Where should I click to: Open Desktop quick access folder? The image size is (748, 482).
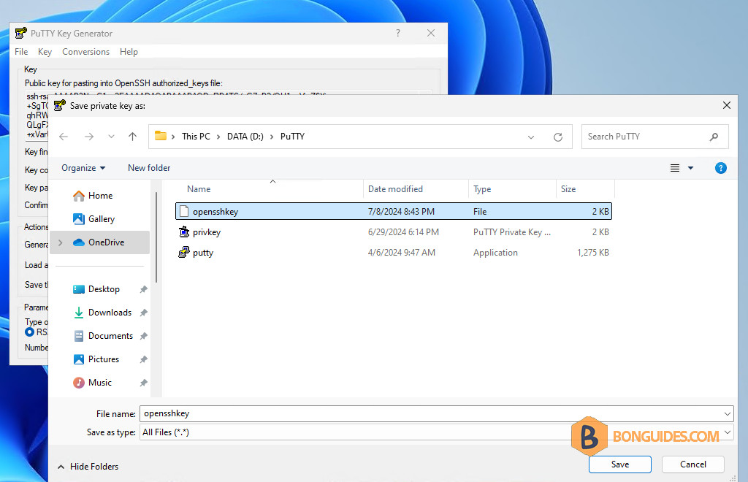tap(104, 289)
